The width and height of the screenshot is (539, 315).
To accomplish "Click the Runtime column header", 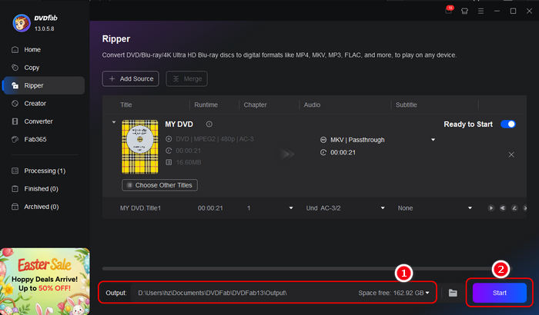I will (206, 104).
